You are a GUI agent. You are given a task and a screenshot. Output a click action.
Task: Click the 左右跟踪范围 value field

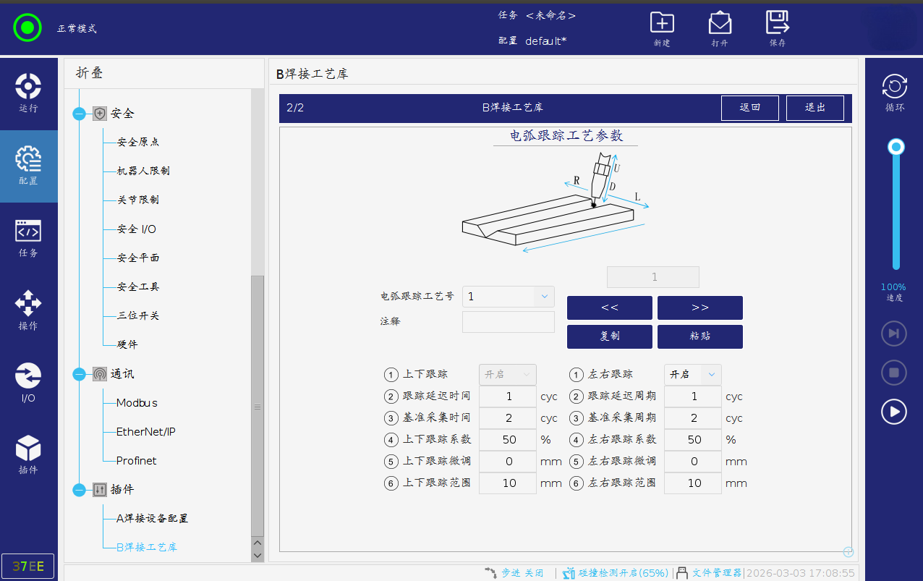pyautogui.click(x=693, y=483)
